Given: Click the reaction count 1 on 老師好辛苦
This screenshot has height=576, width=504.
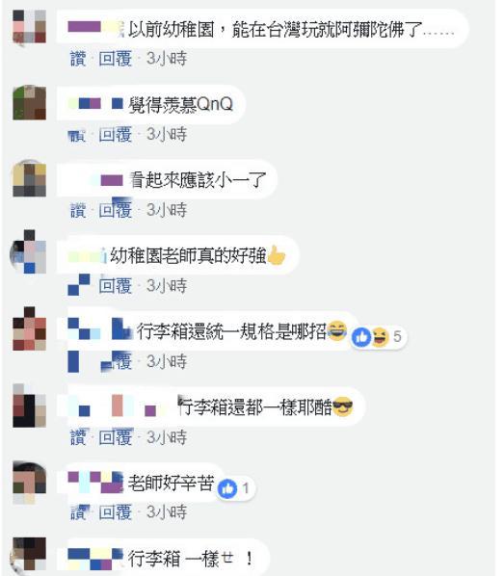Looking at the screenshot, I should [246, 488].
